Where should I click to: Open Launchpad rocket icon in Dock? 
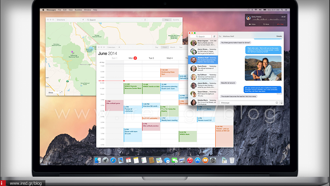coord(105,160)
